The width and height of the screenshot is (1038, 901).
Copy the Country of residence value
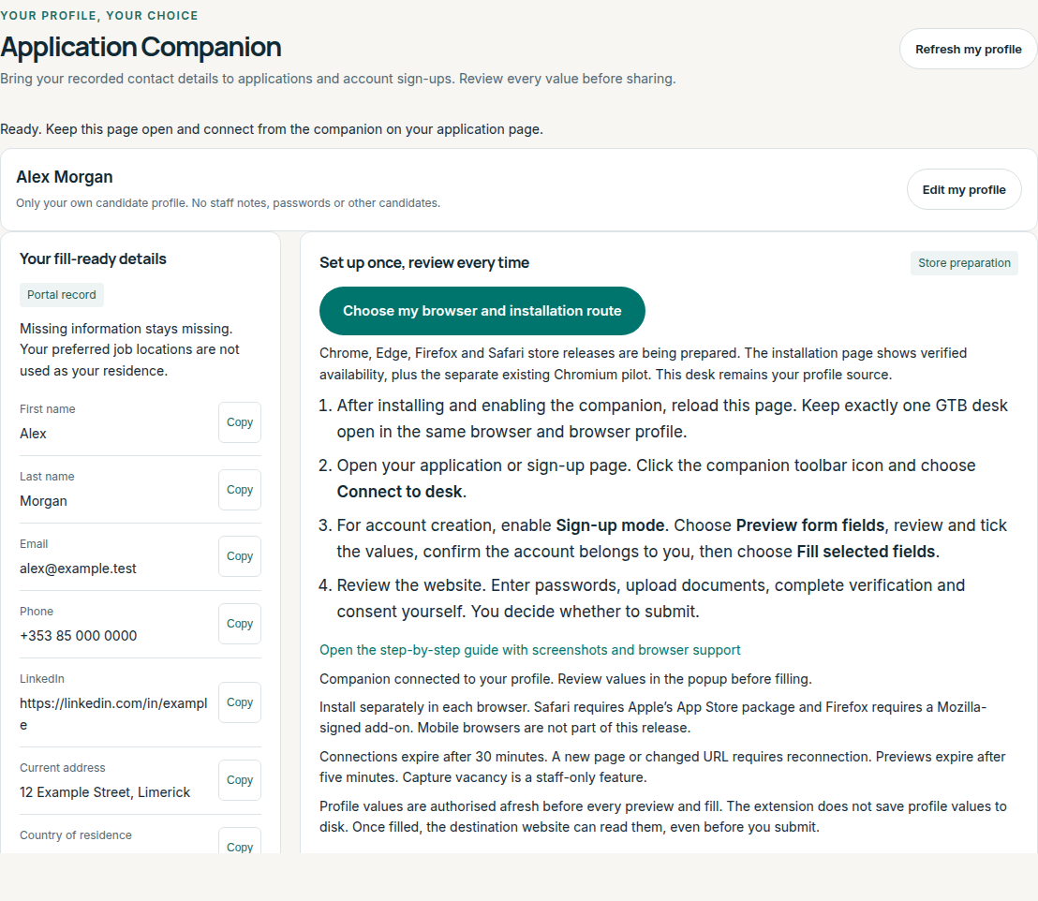(240, 841)
